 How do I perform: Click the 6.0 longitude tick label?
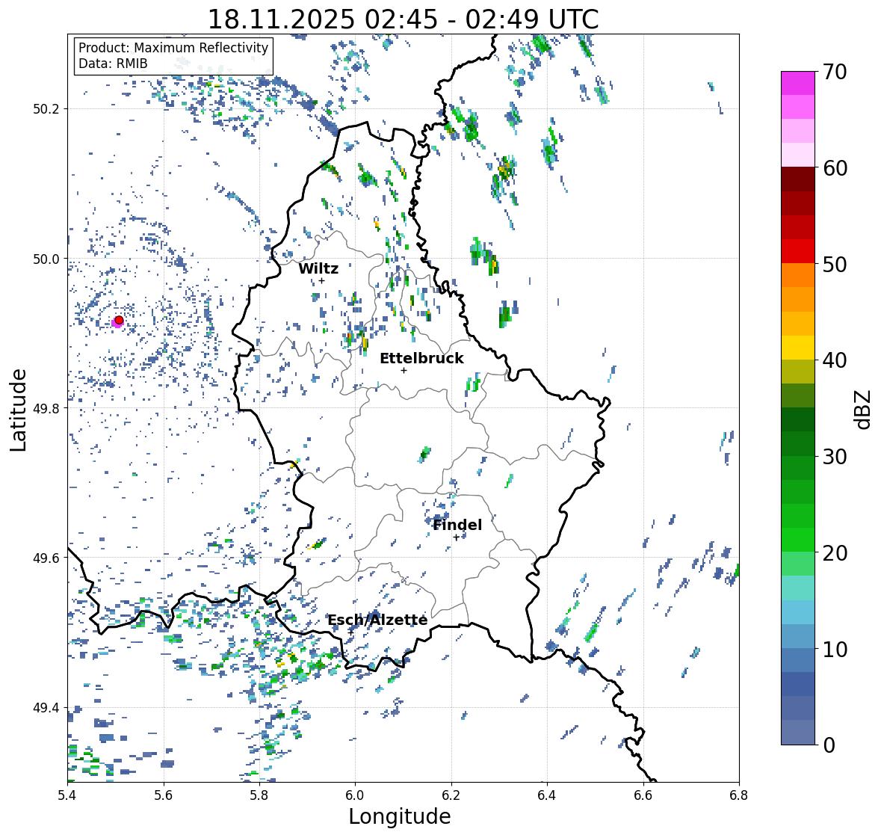click(355, 795)
